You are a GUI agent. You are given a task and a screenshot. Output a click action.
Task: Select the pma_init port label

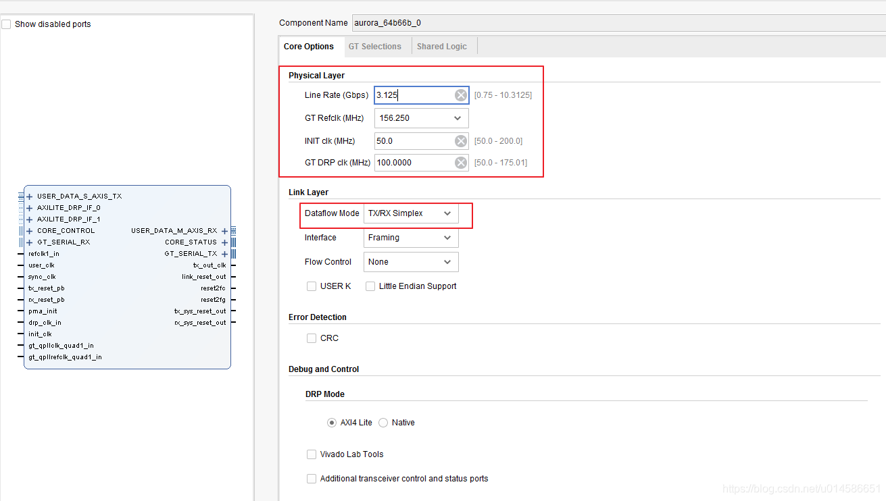pos(43,311)
